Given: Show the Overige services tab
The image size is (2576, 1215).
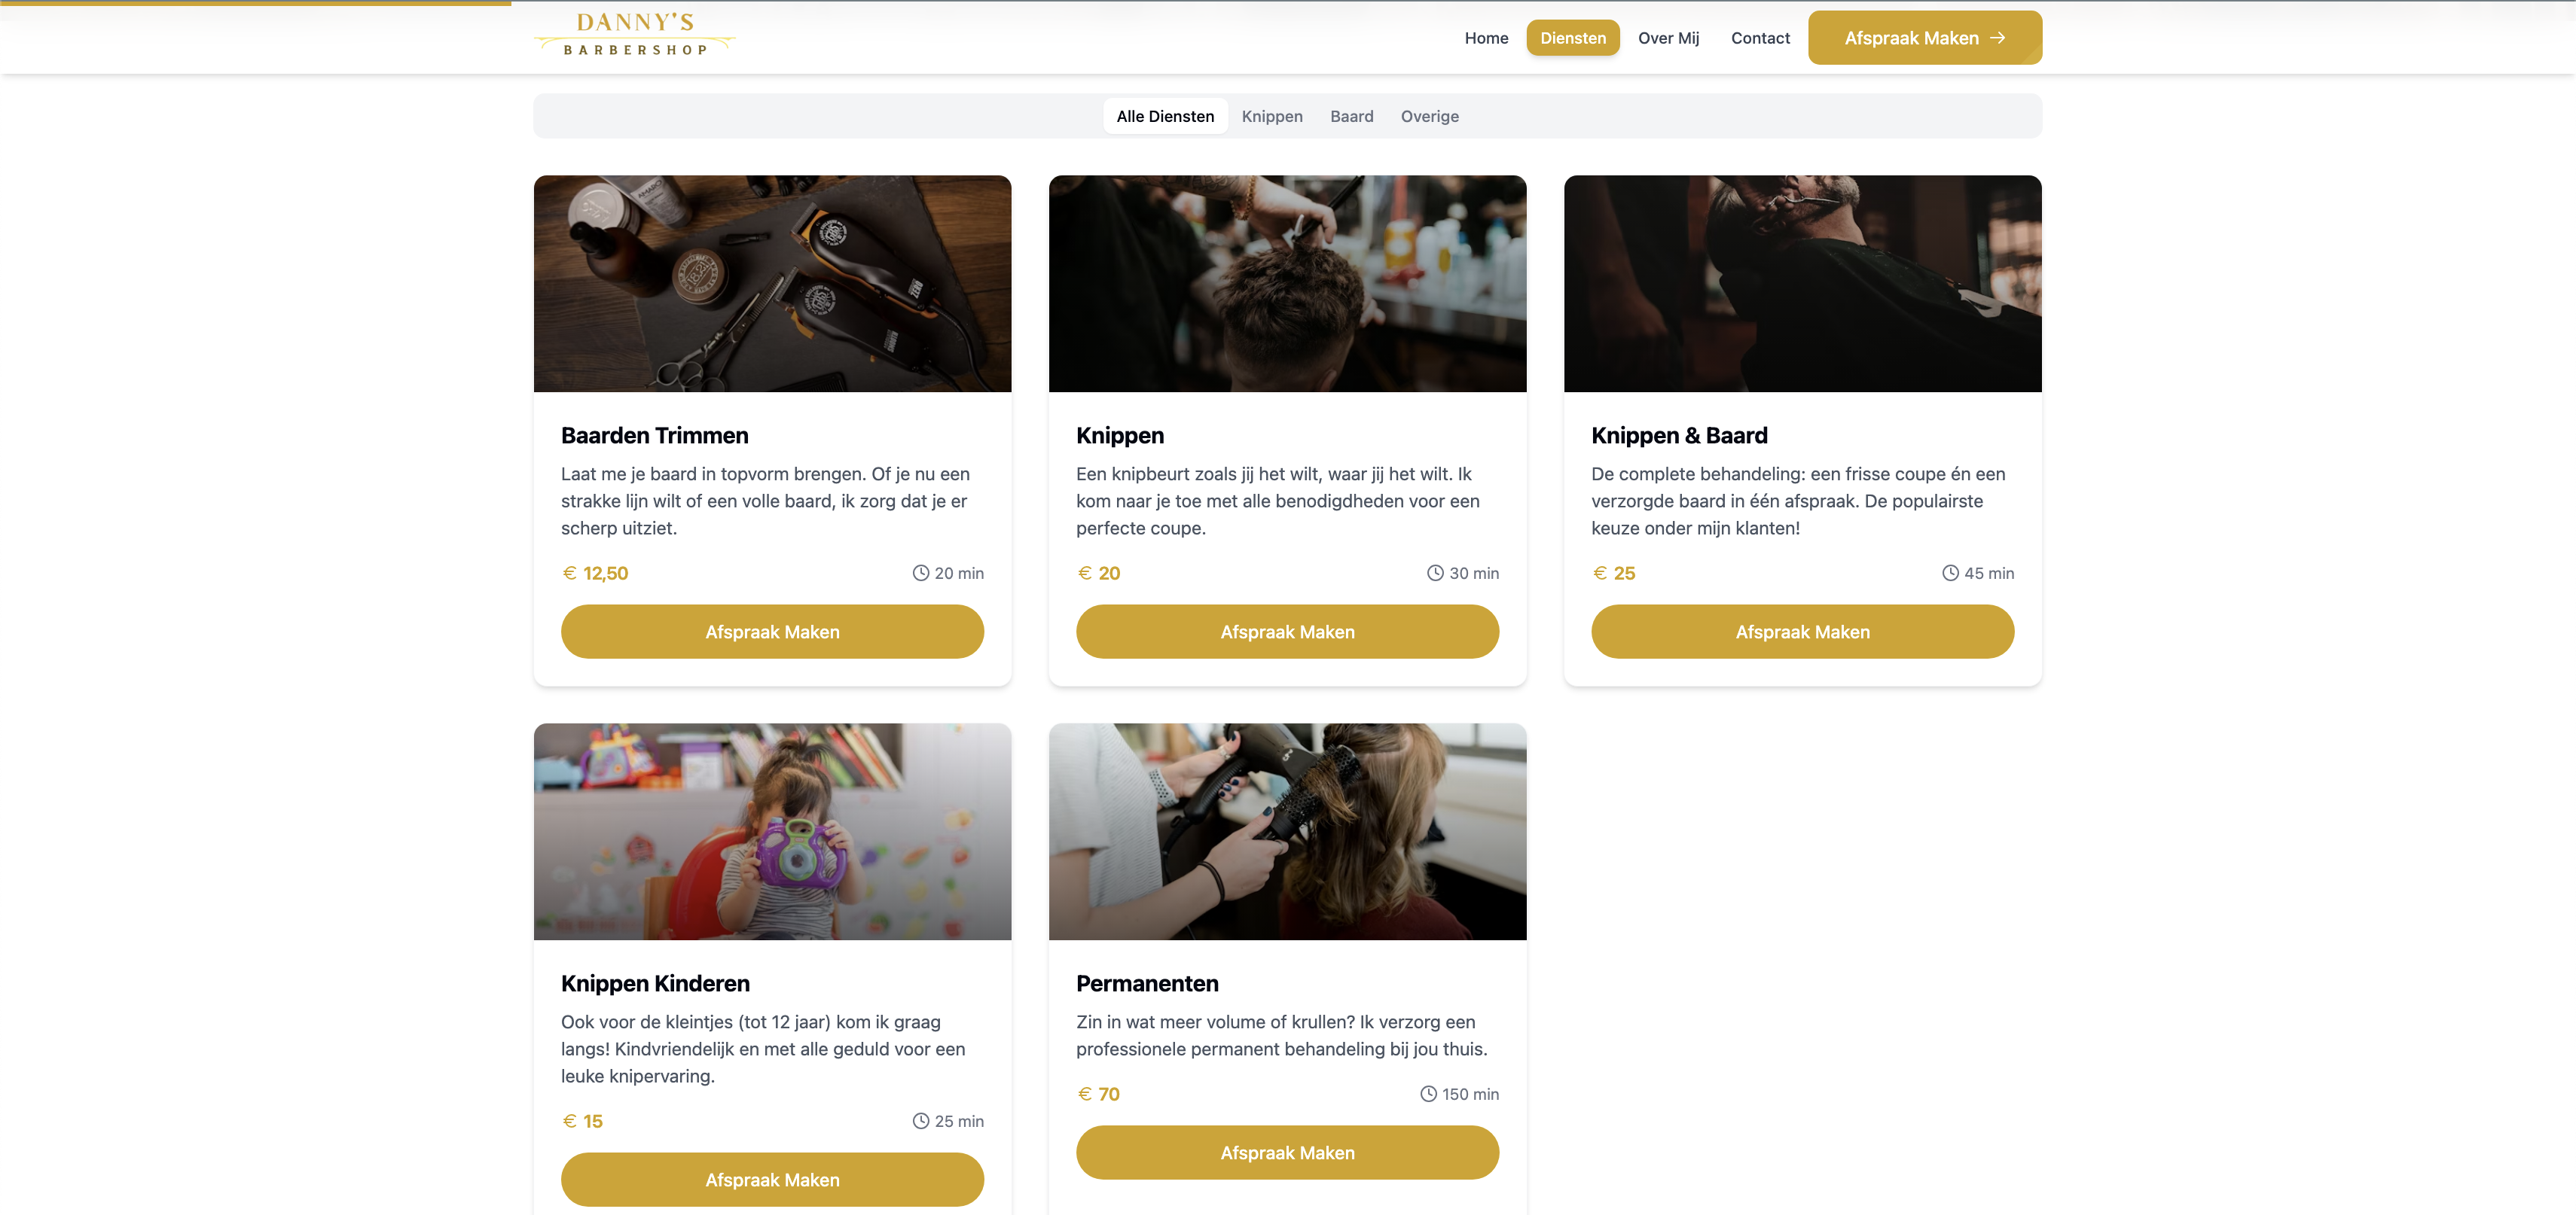Looking at the screenshot, I should point(1429,117).
